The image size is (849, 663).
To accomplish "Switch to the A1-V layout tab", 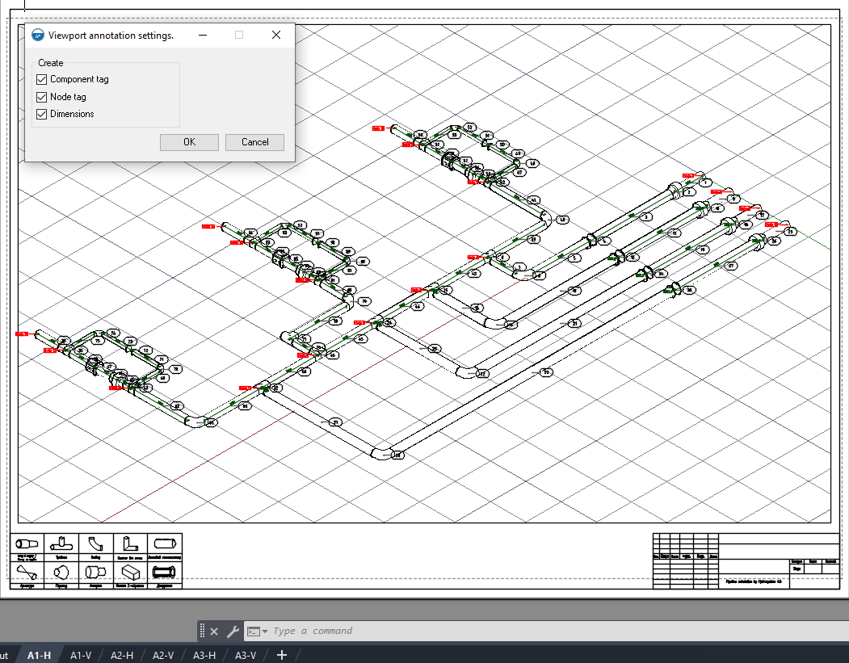I will [x=81, y=655].
